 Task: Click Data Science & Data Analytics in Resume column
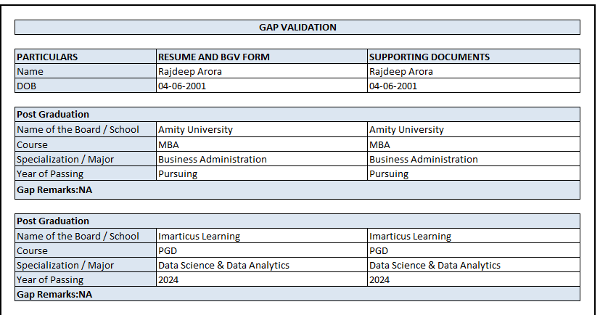pyautogui.click(x=262, y=265)
